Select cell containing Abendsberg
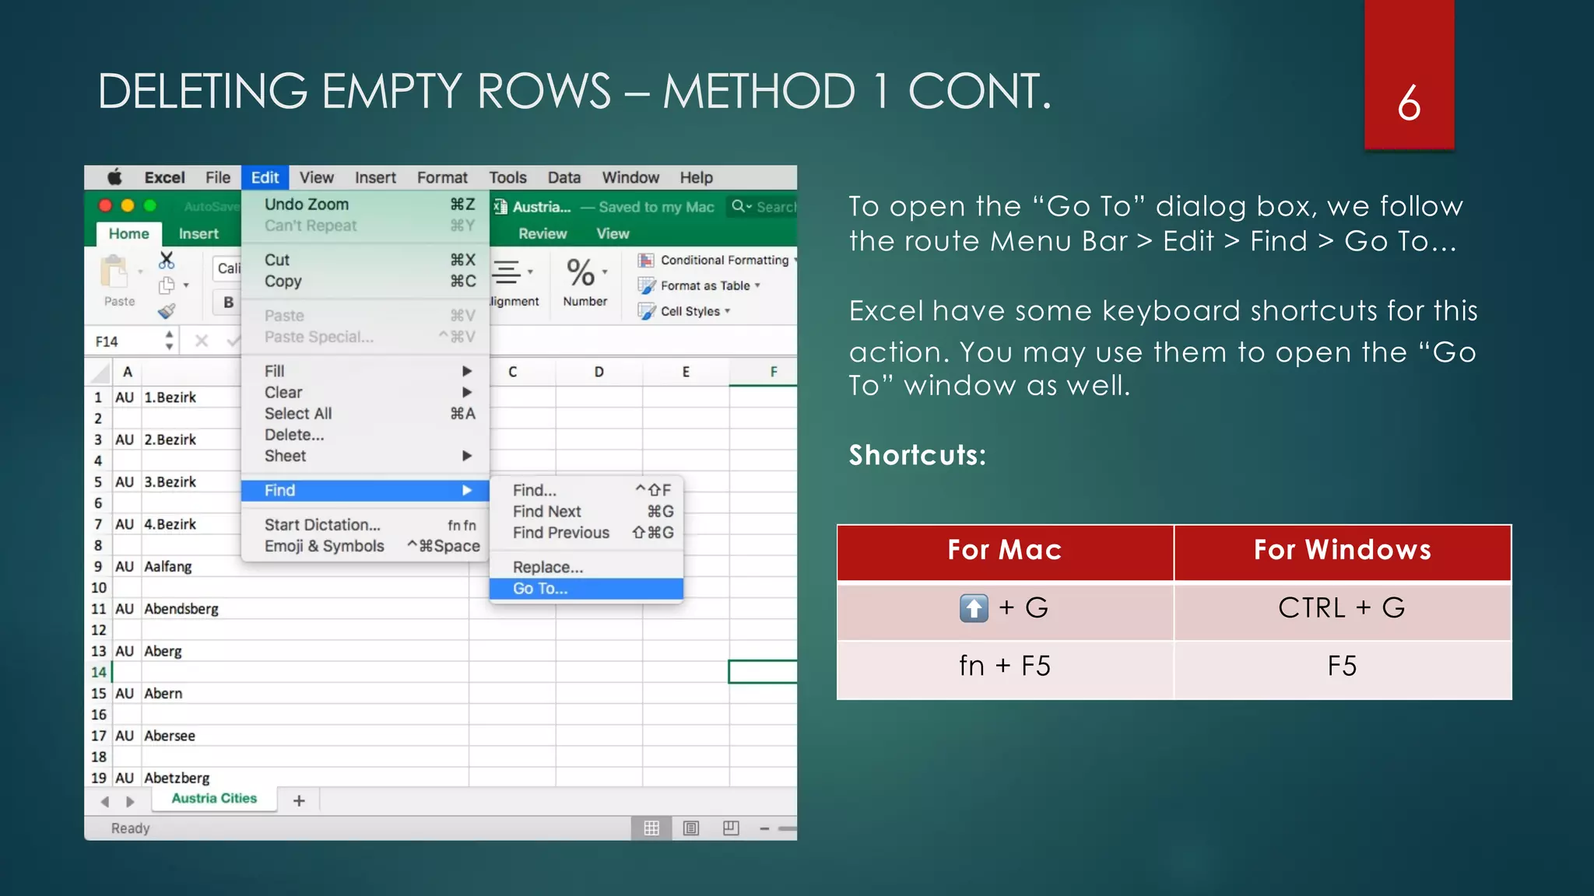The image size is (1594, 896). point(305,608)
